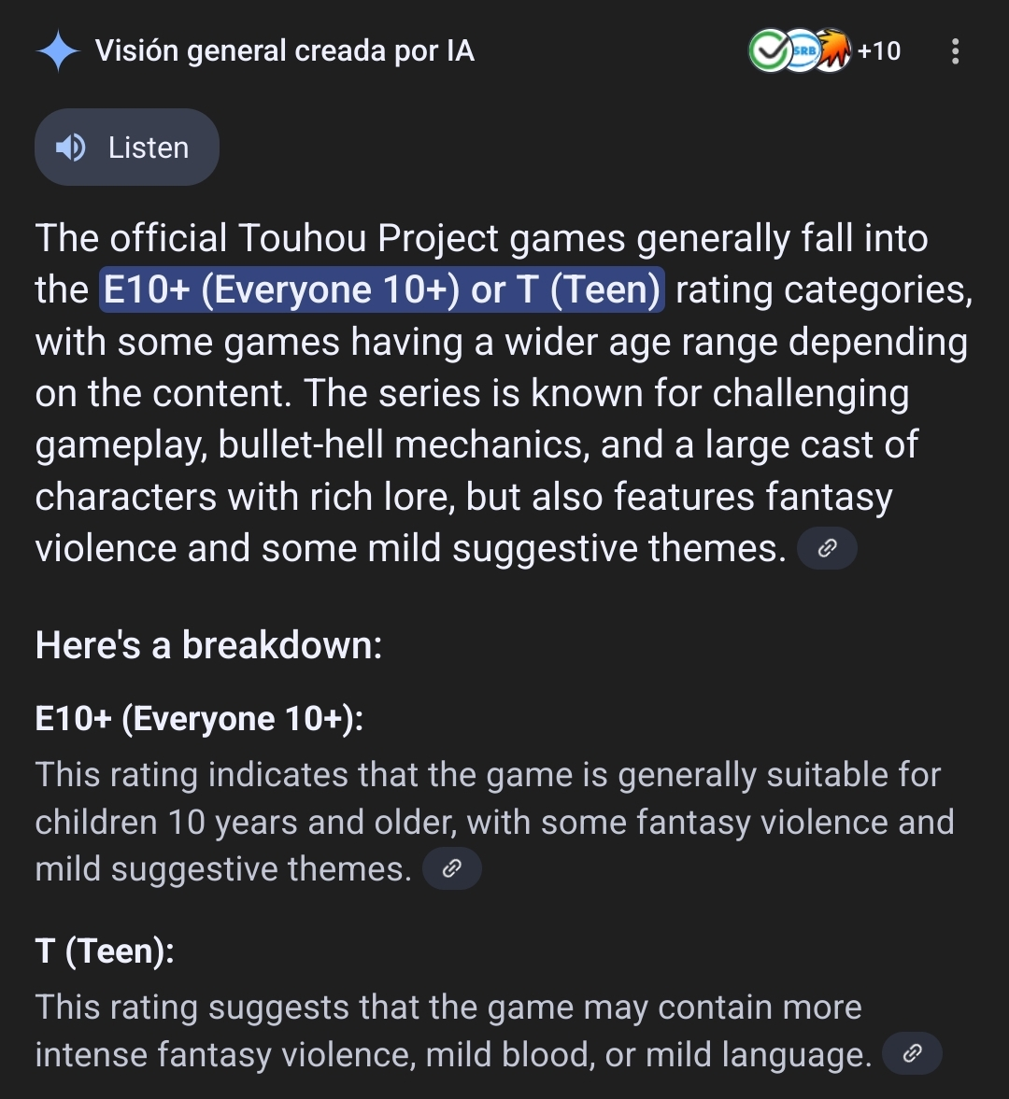Show all sources via +10 label
Image resolution: width=1009 pixels, height=1099 pixels.
(x=878, y=51)
